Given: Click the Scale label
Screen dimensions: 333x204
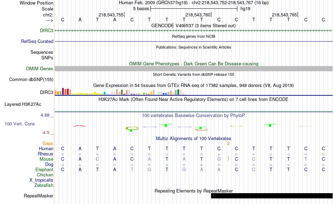Looking at the screenshot, I should point(47,9).
